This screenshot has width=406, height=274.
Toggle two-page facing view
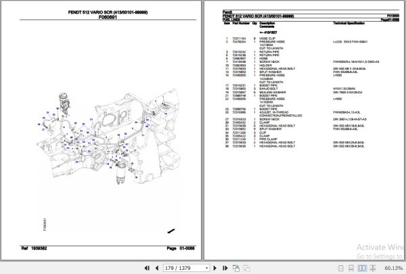pos(362,269)
